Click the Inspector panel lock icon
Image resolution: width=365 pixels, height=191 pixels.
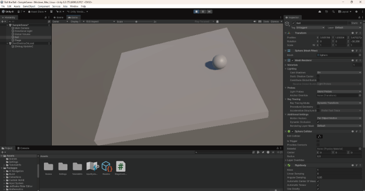pos(359,17)
